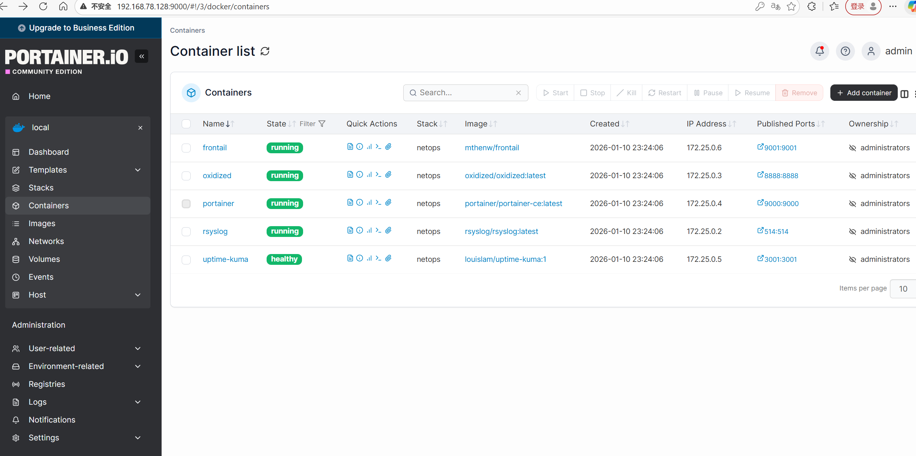916x456 pixels.
Task: Open stats for the rsyslog container
Action: (x=369, y=230)
